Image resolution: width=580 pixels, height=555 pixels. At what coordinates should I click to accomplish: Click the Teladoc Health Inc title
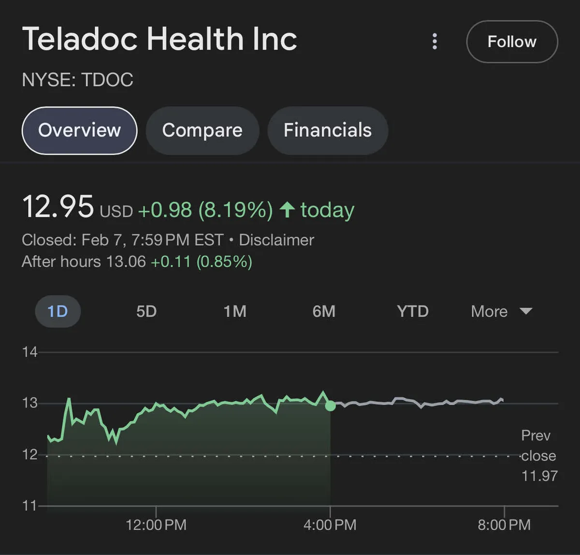[159, 39]
